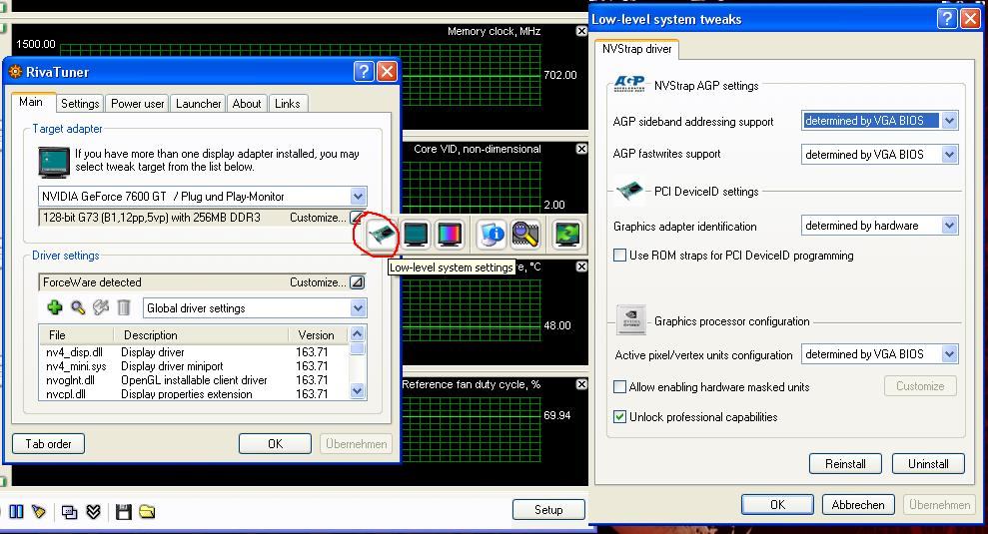Open the rainbow color monitor icon
The width and height of the screenshot is (988, 534).
450,235
